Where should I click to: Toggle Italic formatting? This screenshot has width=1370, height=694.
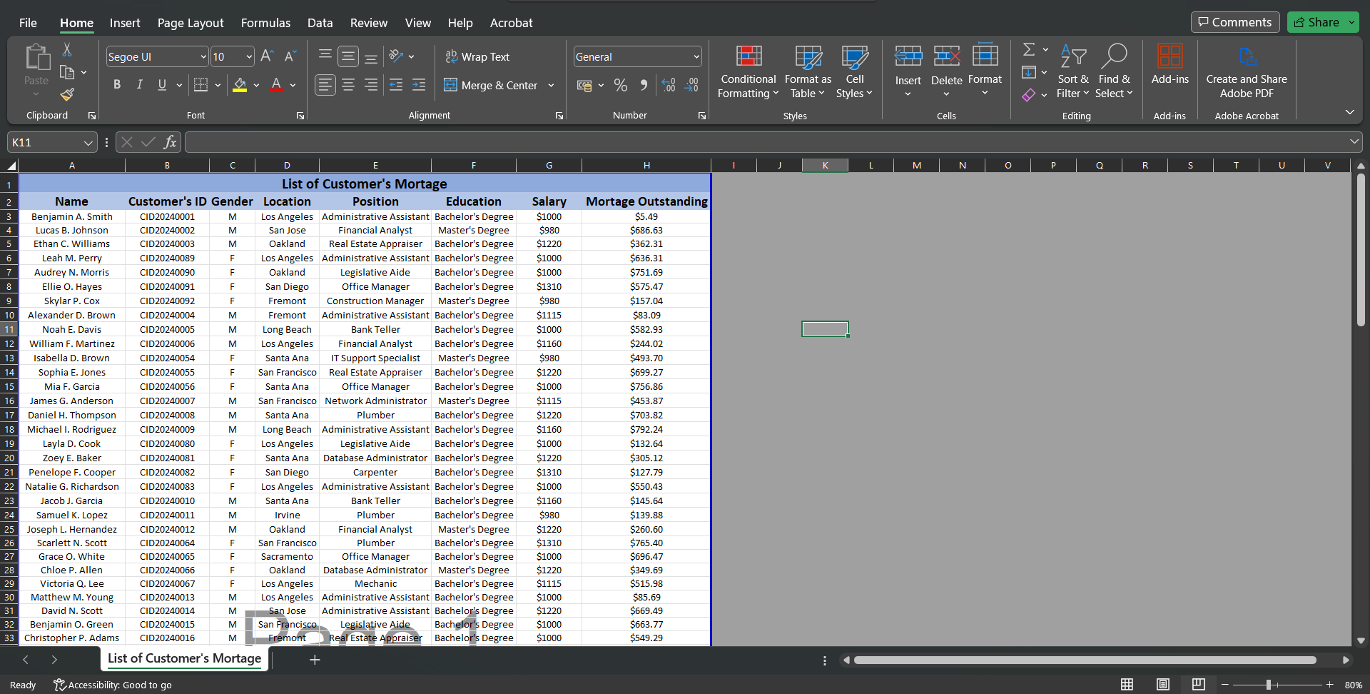140,85
